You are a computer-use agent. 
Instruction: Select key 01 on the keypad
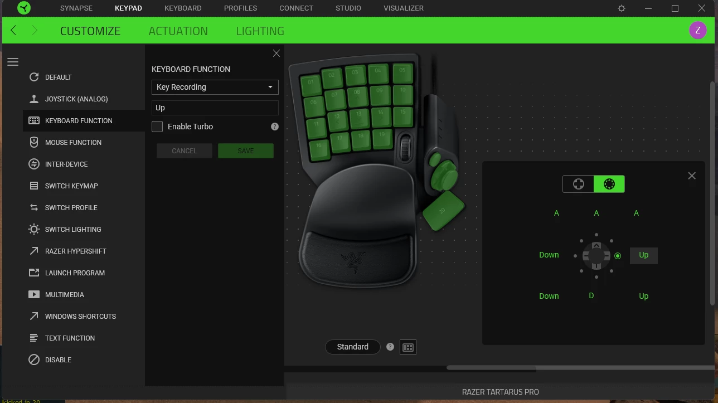coord(311,85)
